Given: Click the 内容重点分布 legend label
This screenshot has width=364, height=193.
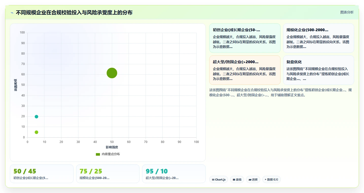Looking at the screenshot, I should click(x=111, y=154).
